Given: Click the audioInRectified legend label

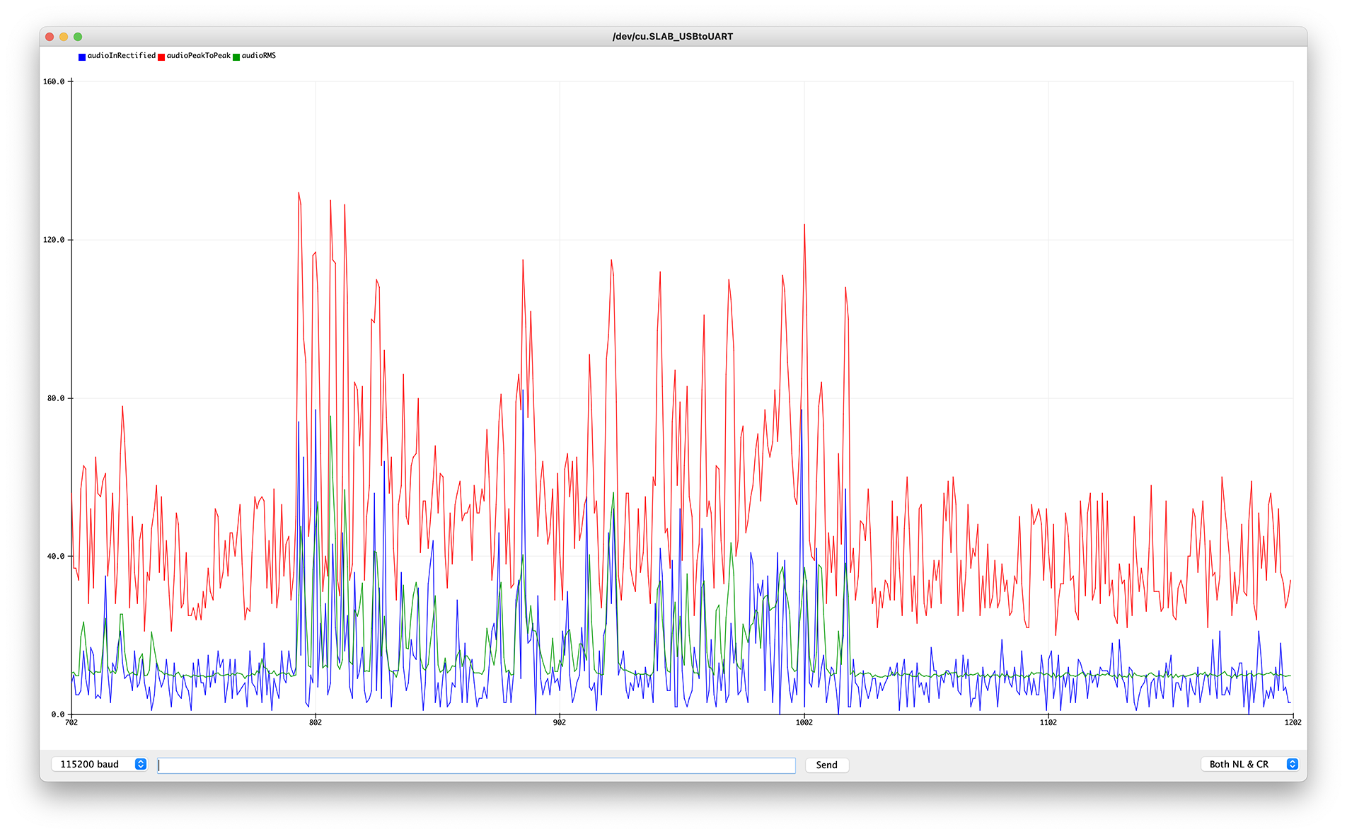Looking at the screenshot, I should (122, 56).
